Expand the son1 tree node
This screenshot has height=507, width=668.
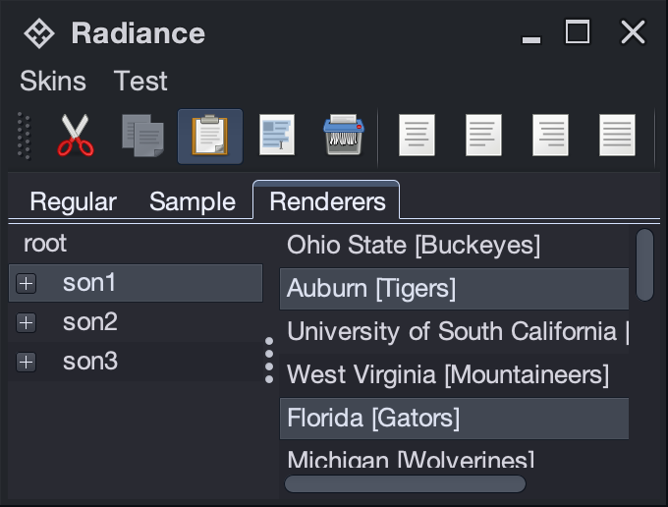[x=27, y=284]
